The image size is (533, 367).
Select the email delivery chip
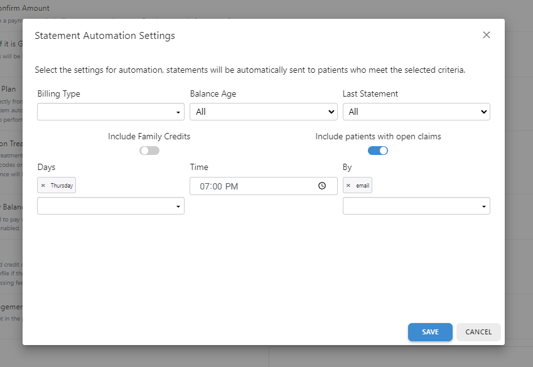coord(361,185)
